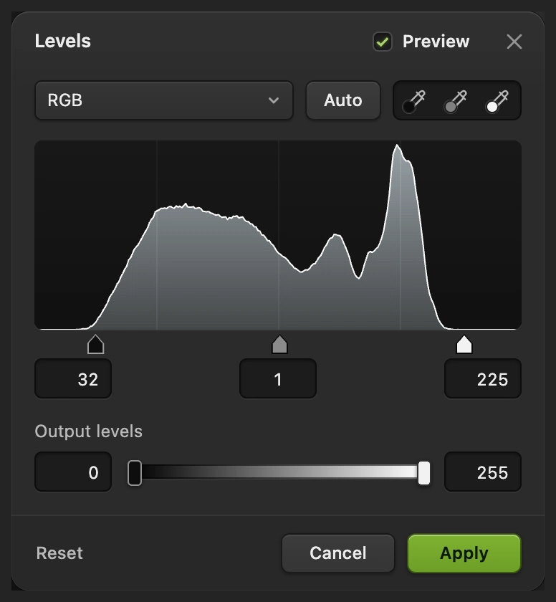Select the white output levels slider thumb

coord(423,473)
